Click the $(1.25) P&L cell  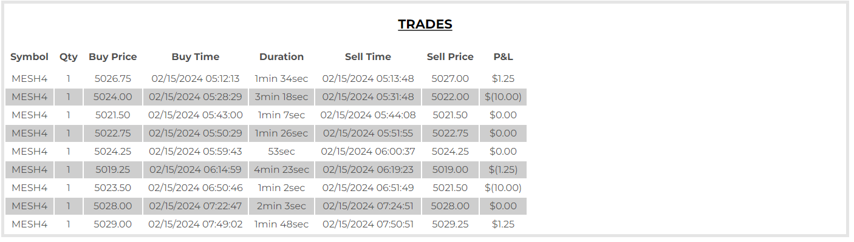(x=504, y=170)
